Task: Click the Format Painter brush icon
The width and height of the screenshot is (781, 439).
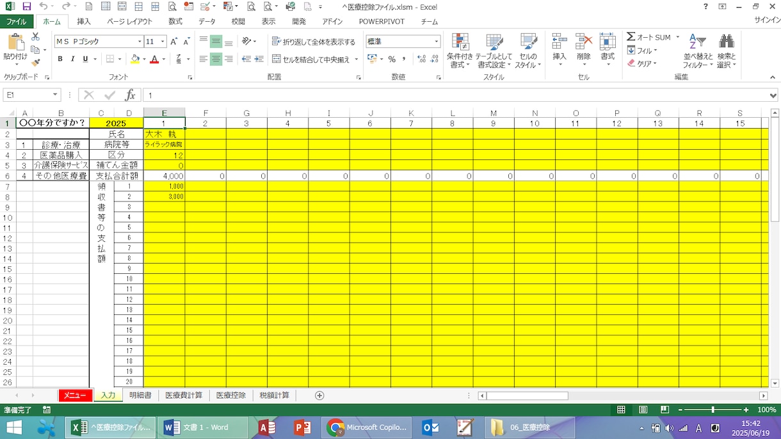Action: pos(36,62)
